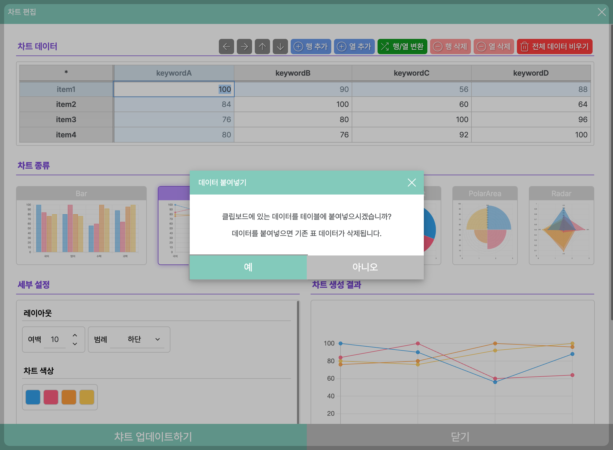Select the keywordB column header
This screenshot has height=450, width=613.
(x=293, y=73)
